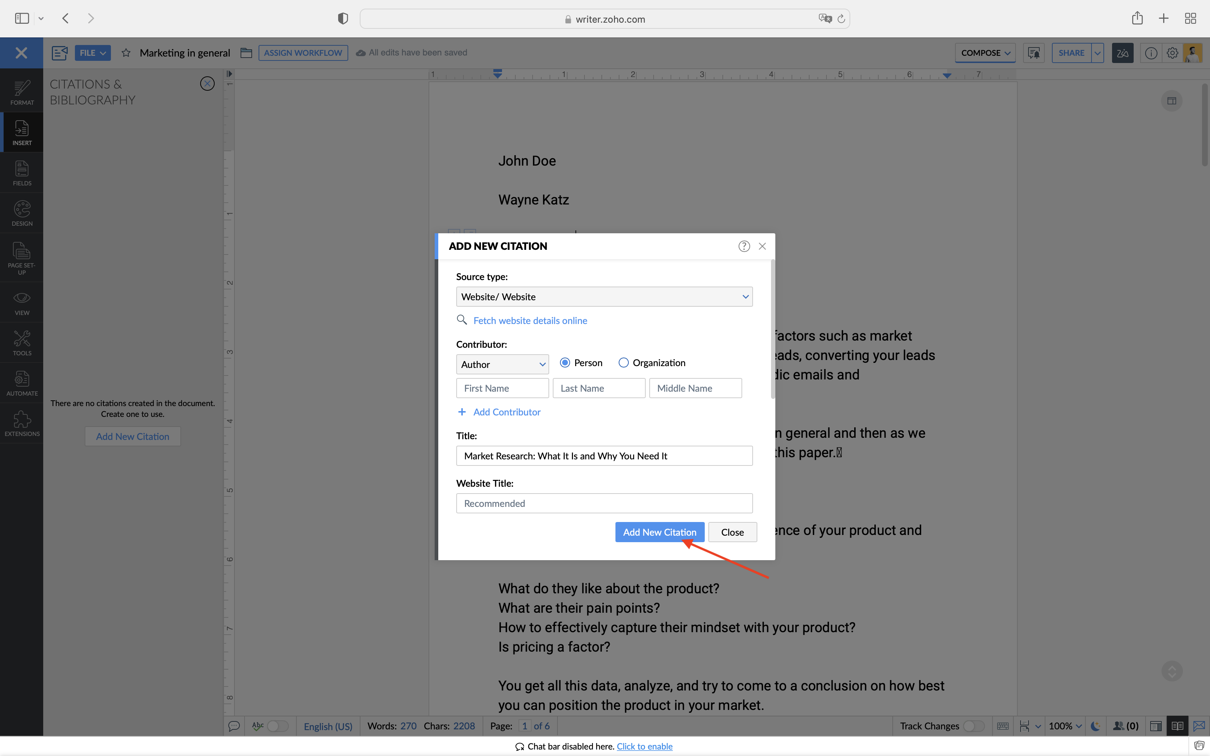This screenshot has width=1210, height=756.
Task: Open the Author contributor dropdown
Action: point(502,364)
